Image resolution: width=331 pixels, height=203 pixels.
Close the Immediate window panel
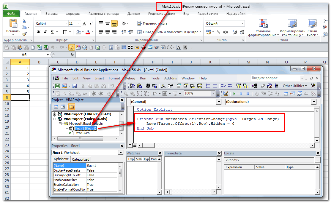point(219,153)
